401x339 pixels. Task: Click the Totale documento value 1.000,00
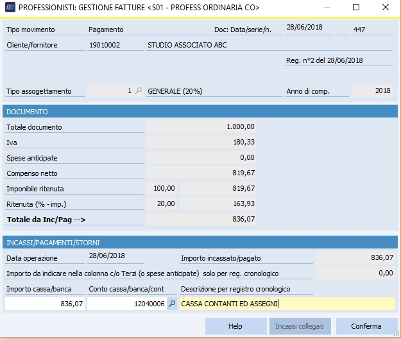pos(202,127)
